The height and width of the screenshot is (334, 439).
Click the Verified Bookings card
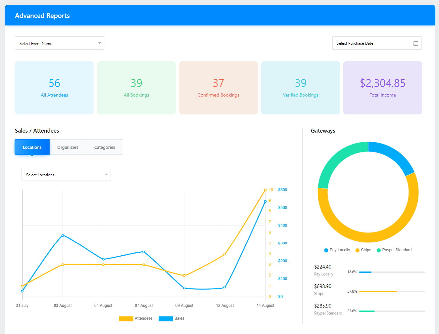[301, 88]
